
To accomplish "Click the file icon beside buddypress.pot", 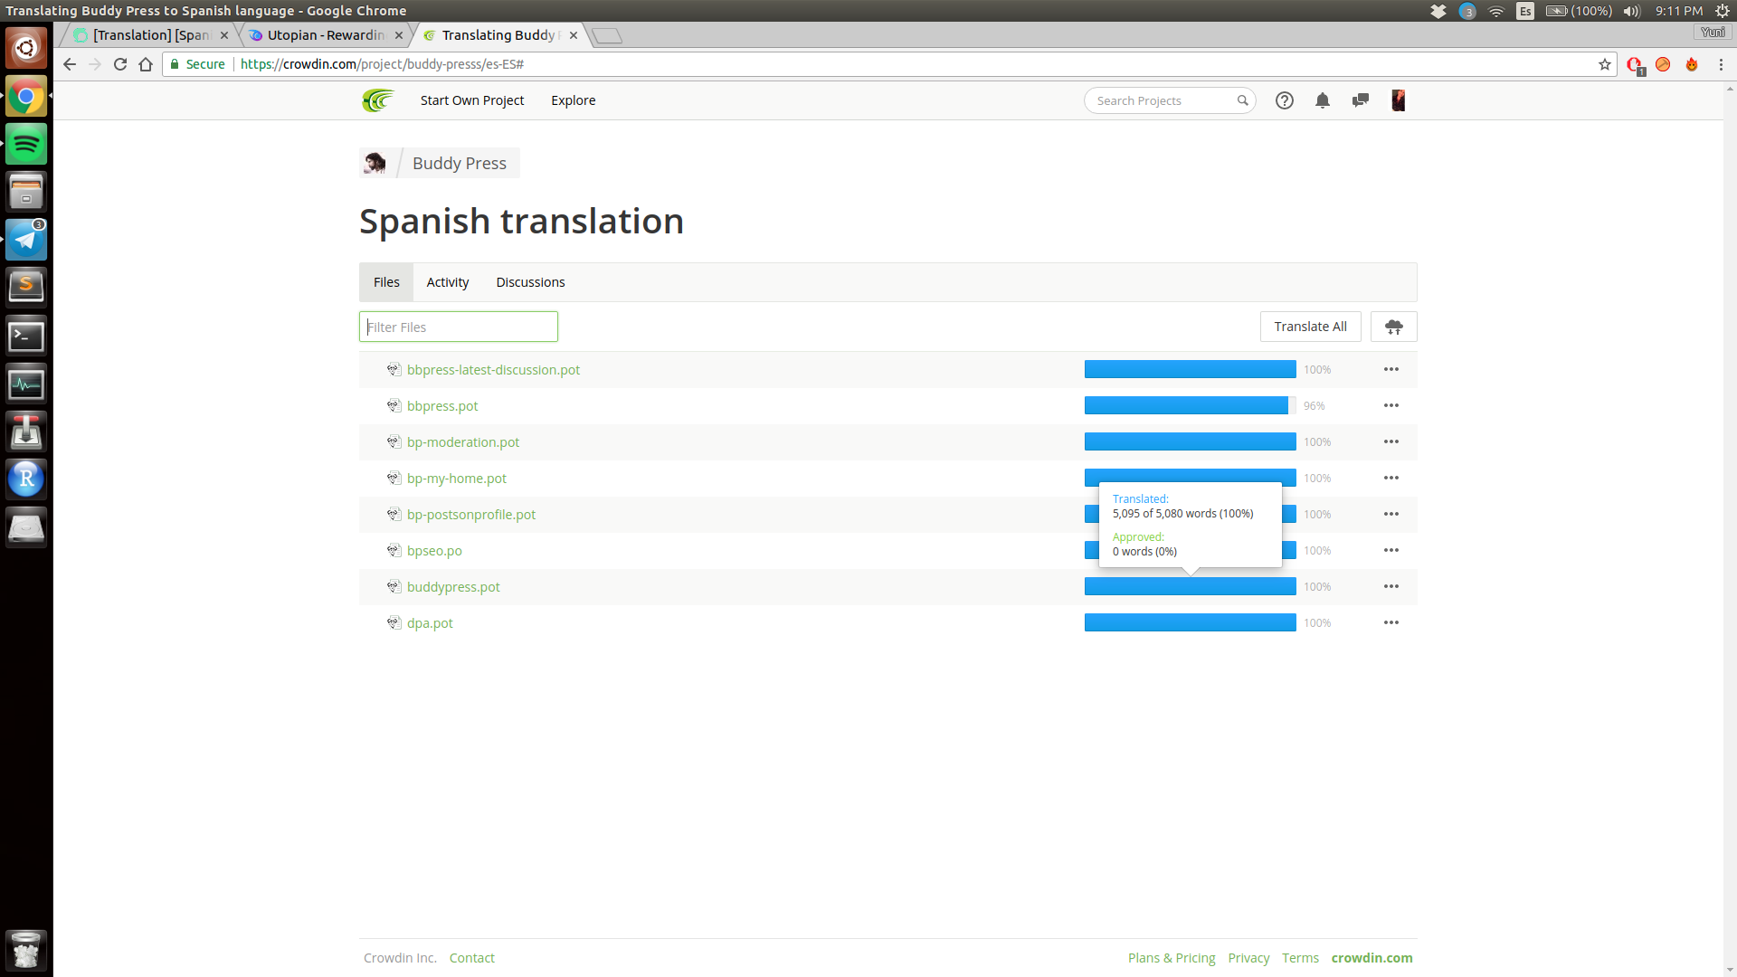I will coord(394,586).
